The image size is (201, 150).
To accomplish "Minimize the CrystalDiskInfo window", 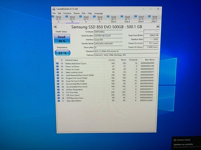I will tap(144, 9).
